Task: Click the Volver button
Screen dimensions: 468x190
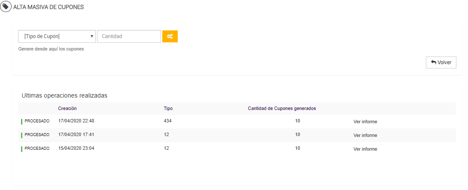Action: tap(441, 62)
